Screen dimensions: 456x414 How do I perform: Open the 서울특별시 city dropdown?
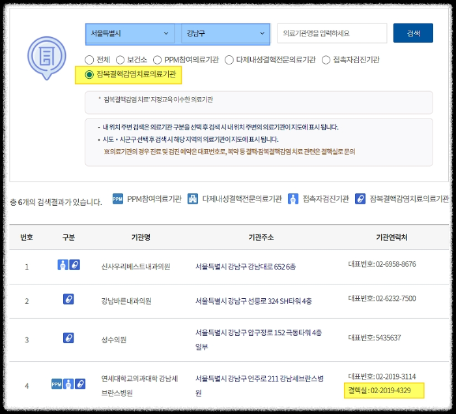coord(130,33)
